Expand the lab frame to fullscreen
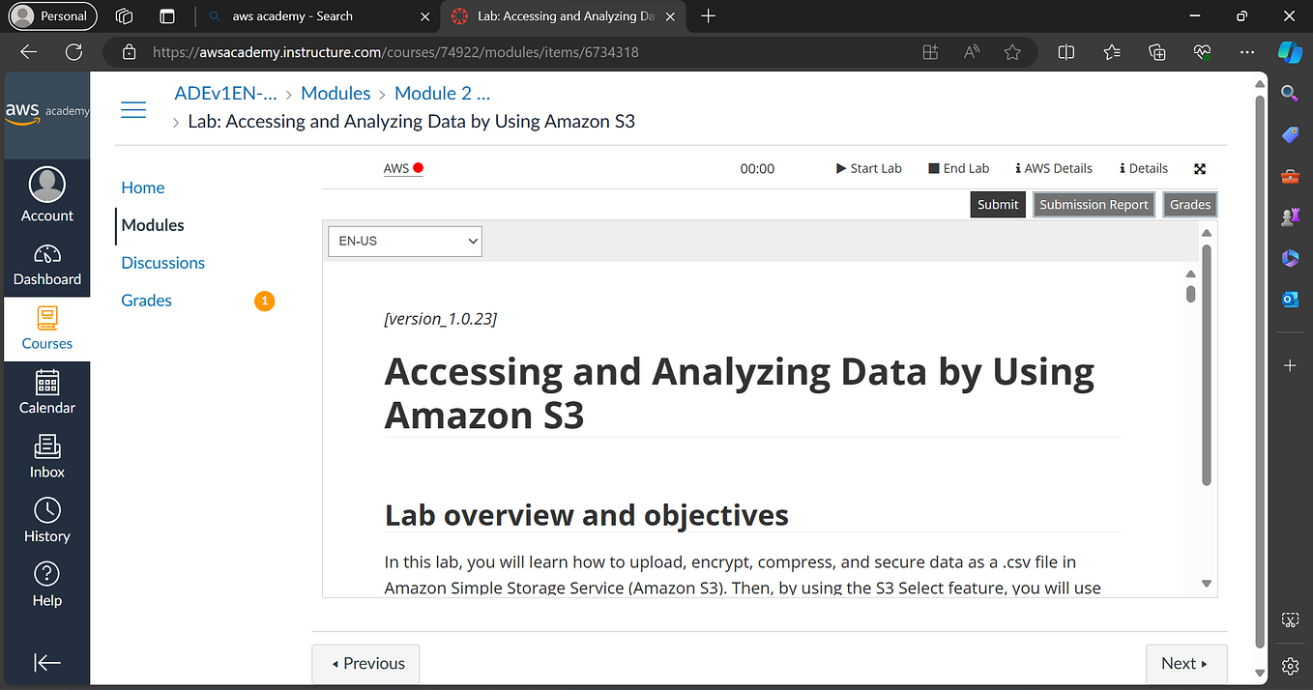 [x=1199, y=168]
